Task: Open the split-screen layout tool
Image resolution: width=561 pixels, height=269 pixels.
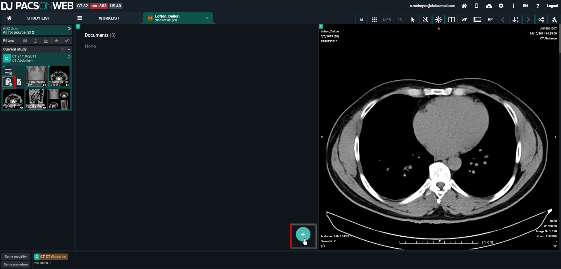Action: point(451,20)
